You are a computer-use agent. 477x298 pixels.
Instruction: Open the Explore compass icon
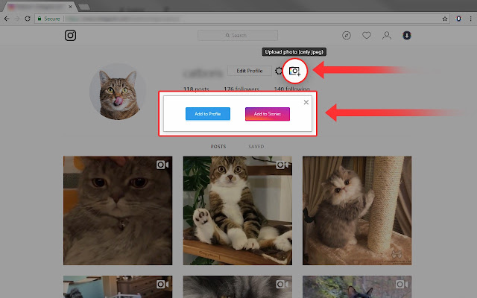coord(346,35)
